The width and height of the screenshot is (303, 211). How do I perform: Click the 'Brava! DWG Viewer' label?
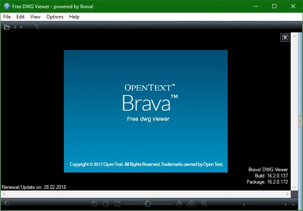tap(268, 170)
